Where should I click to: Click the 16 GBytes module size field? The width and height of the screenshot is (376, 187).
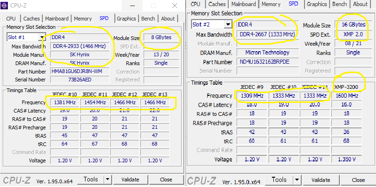[354, 25]
